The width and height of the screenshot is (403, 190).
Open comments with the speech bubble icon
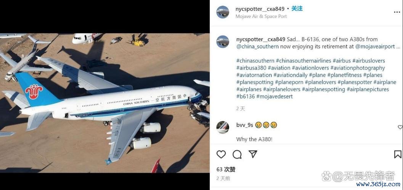[x=237, y=154]
